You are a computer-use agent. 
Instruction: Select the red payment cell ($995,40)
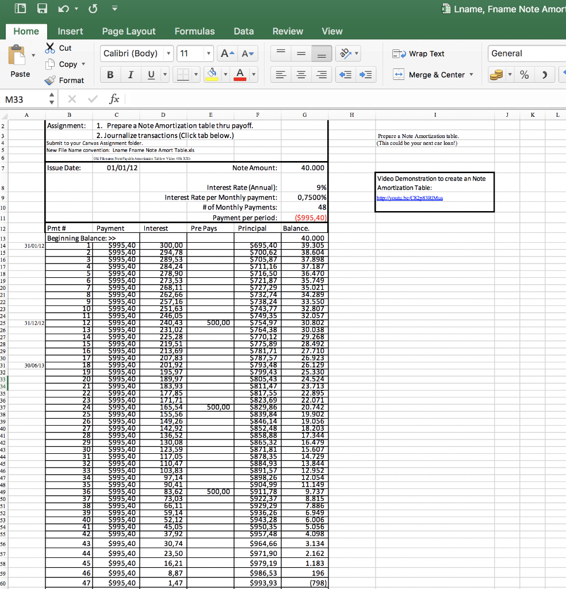tap(305, 217)
